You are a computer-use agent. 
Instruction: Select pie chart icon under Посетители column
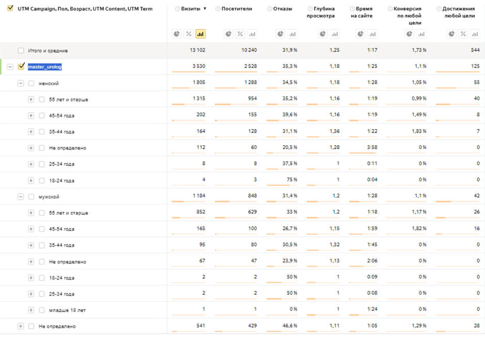(x=228, y=34)
